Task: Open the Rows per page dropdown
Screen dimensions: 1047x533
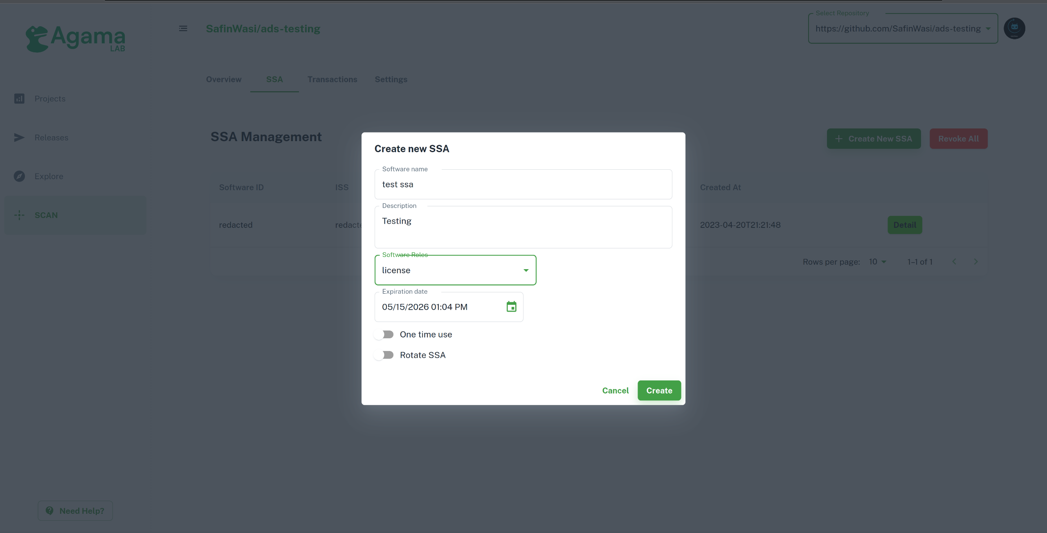Action: pos(878,261)
